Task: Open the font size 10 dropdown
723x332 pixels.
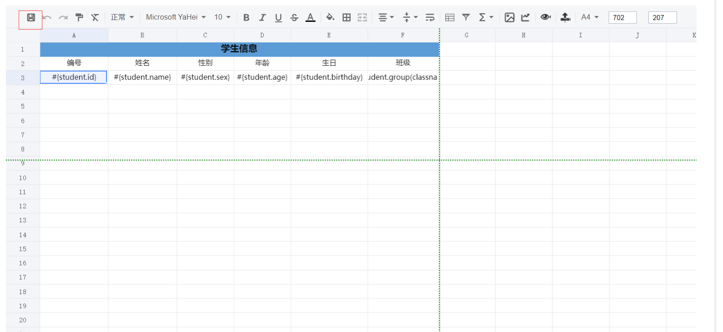Action: [223, 17]
